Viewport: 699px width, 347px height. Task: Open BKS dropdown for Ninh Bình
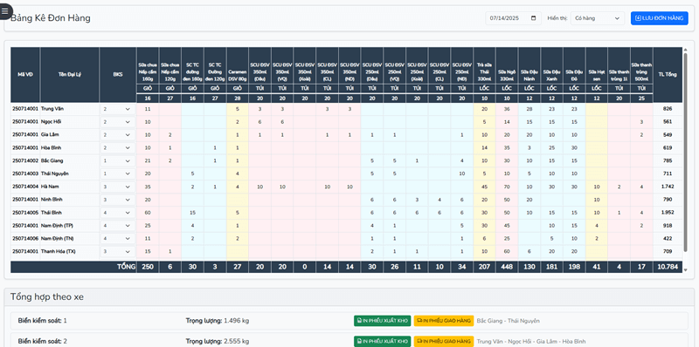coord(117,200)
